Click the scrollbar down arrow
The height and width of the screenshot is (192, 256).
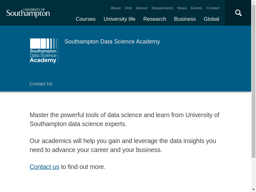pyautogui.click(x=253, y=189)
